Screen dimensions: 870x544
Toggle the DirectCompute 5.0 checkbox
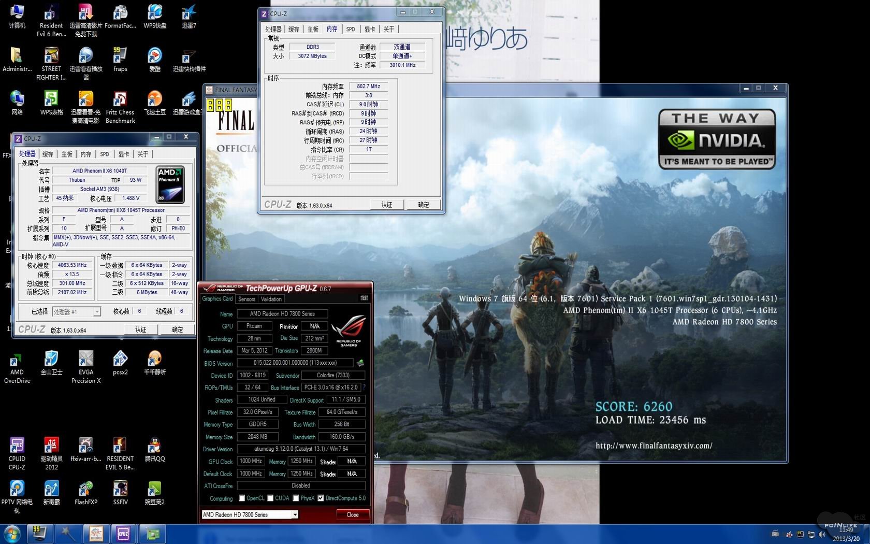click(x=321, y=498)
